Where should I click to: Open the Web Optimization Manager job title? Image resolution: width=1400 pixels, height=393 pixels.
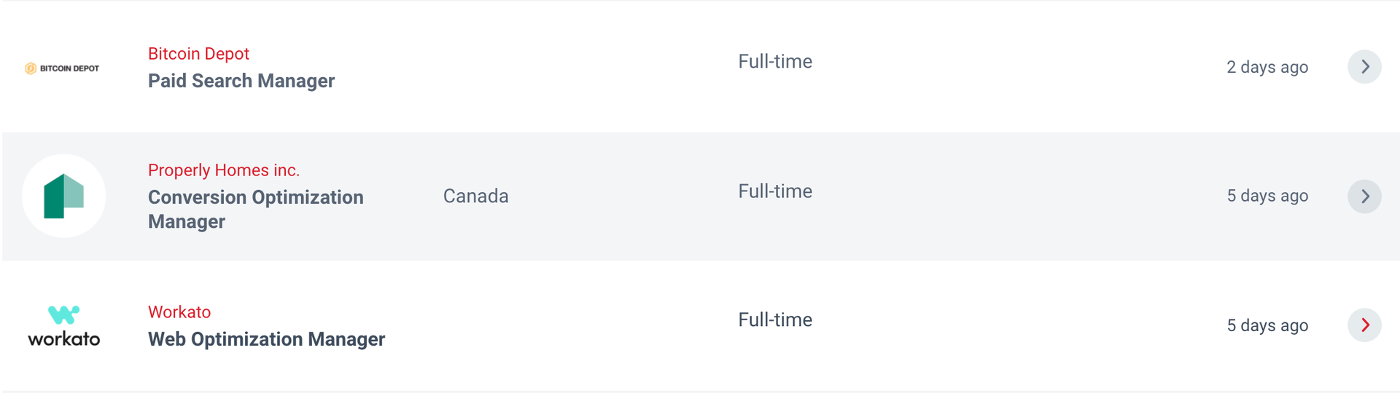click(266, 339)
